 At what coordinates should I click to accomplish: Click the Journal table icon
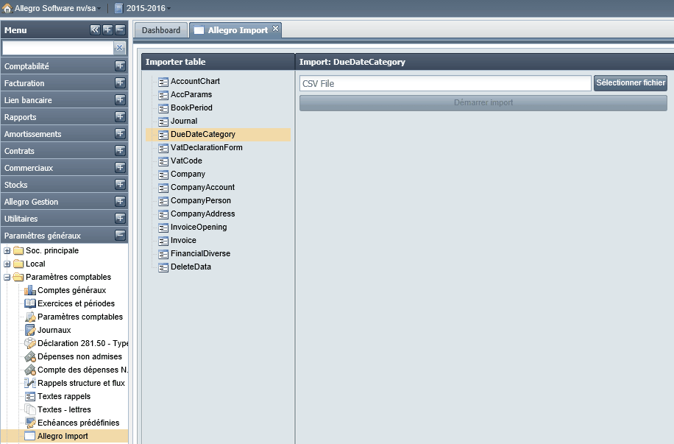pos(163,121)
